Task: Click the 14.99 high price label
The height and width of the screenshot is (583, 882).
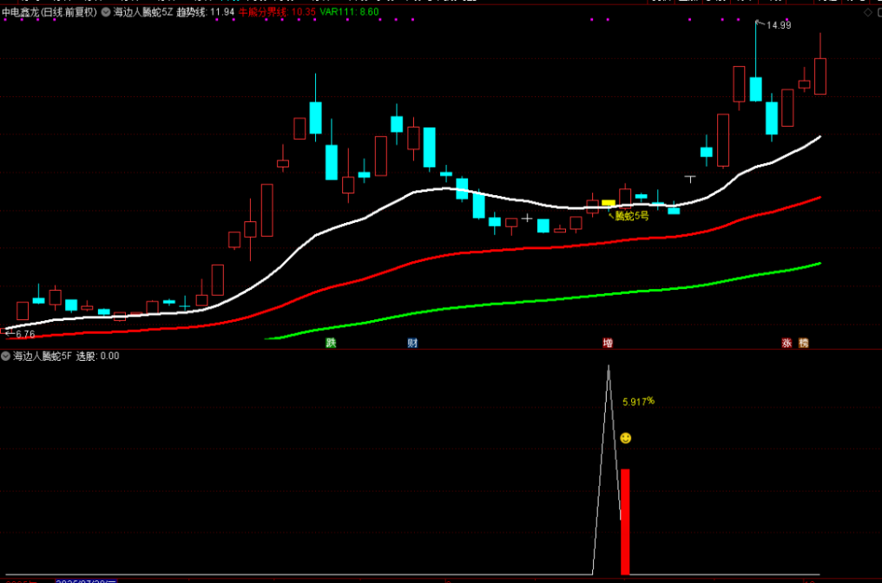Action: [x=778, y=25]
